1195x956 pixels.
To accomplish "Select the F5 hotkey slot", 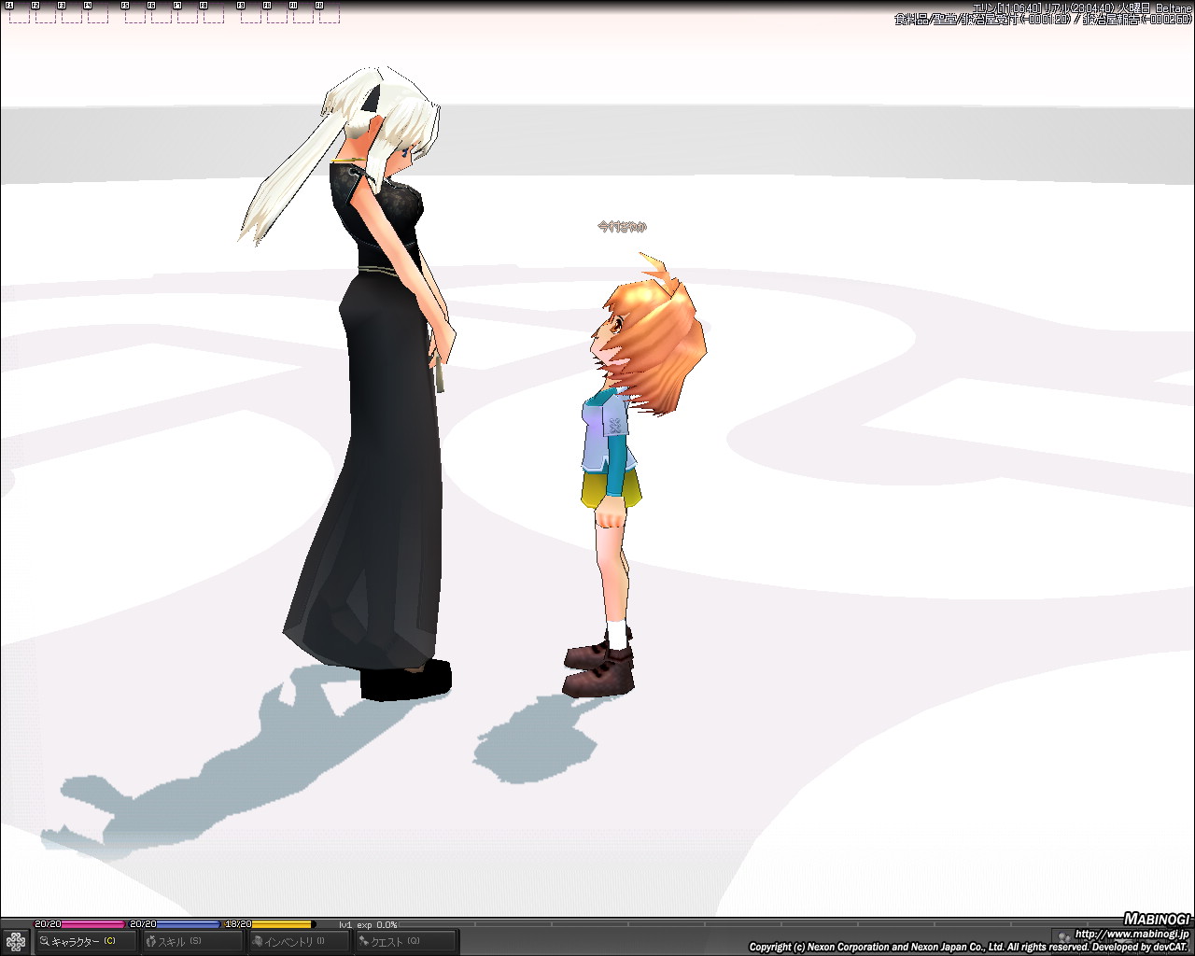I will [x=134, y=12].
